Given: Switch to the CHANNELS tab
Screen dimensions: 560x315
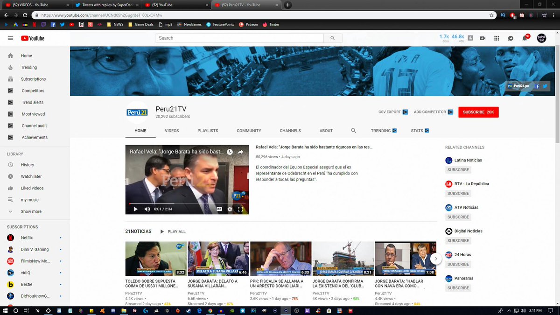Looking at the screenshot, I should [290, 131].
